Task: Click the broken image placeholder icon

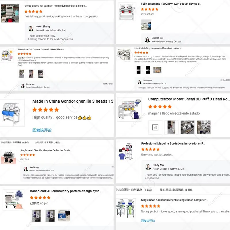Action: coord(155,127)
